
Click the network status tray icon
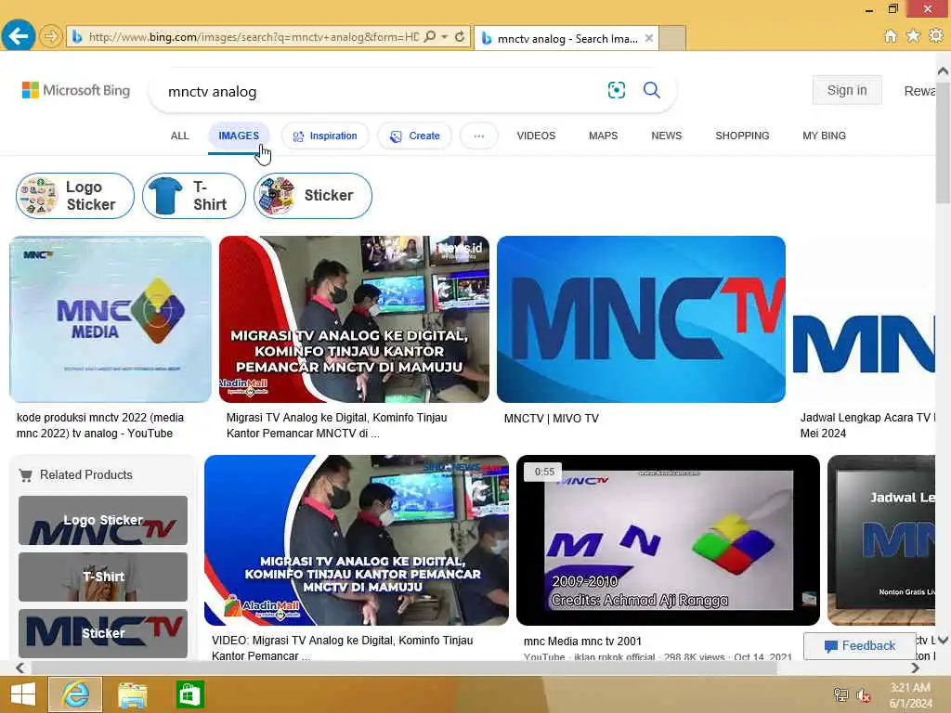(x=840, y=694)
